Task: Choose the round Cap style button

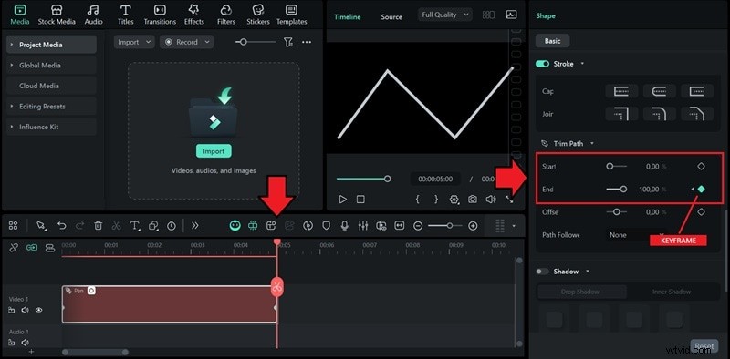Action: tap(659, 91)
